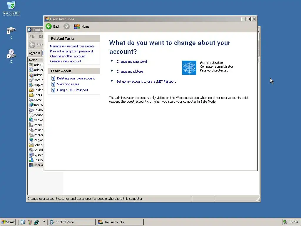Click the system tray icon near clock
Viewport: 301px width, 226px height.
click(285, 222)
